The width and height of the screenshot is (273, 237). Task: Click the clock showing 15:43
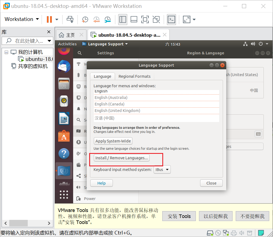click(173, 44)
